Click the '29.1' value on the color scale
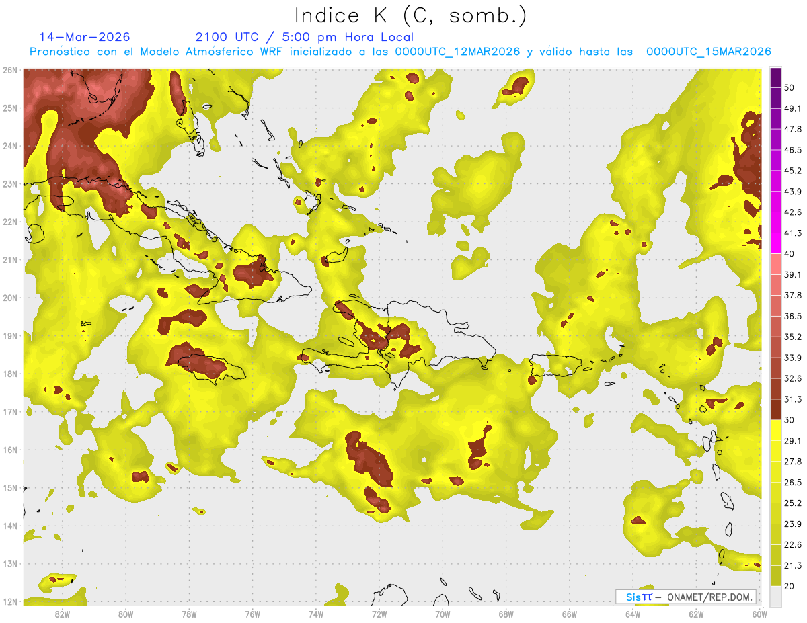The height and width of the screenshot is (623, 807). [793, 441]
